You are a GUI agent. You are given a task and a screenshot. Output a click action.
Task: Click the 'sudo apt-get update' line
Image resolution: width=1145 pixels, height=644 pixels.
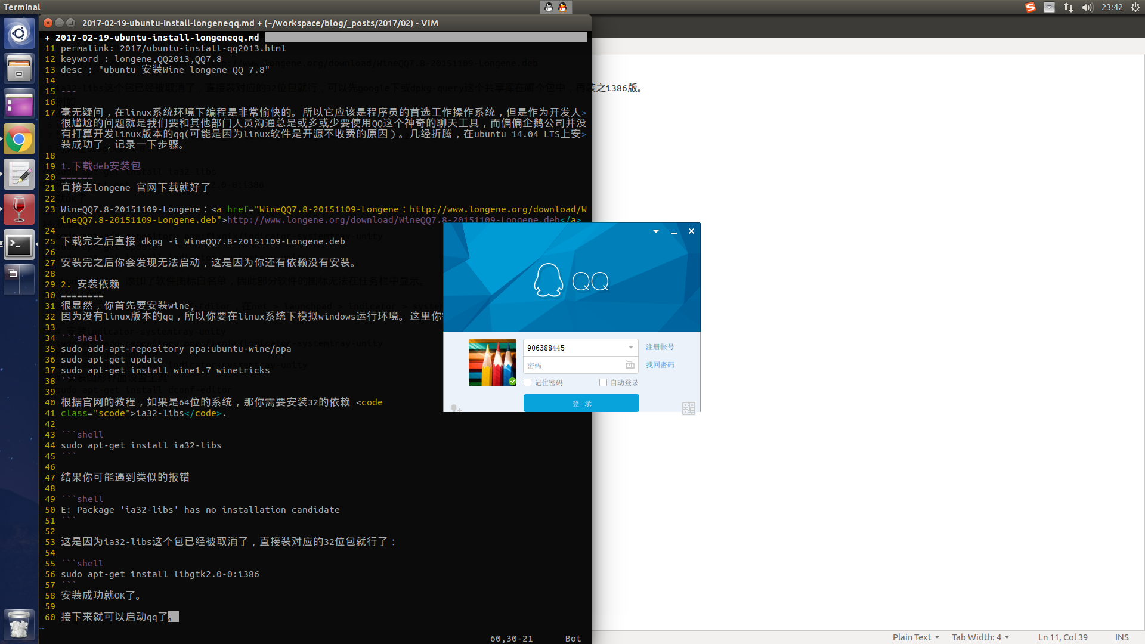click(x=112, y=360)
